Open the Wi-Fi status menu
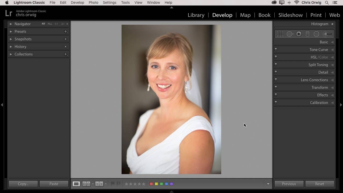Viewport: 343px width, 193px height. tap(297, 2)
